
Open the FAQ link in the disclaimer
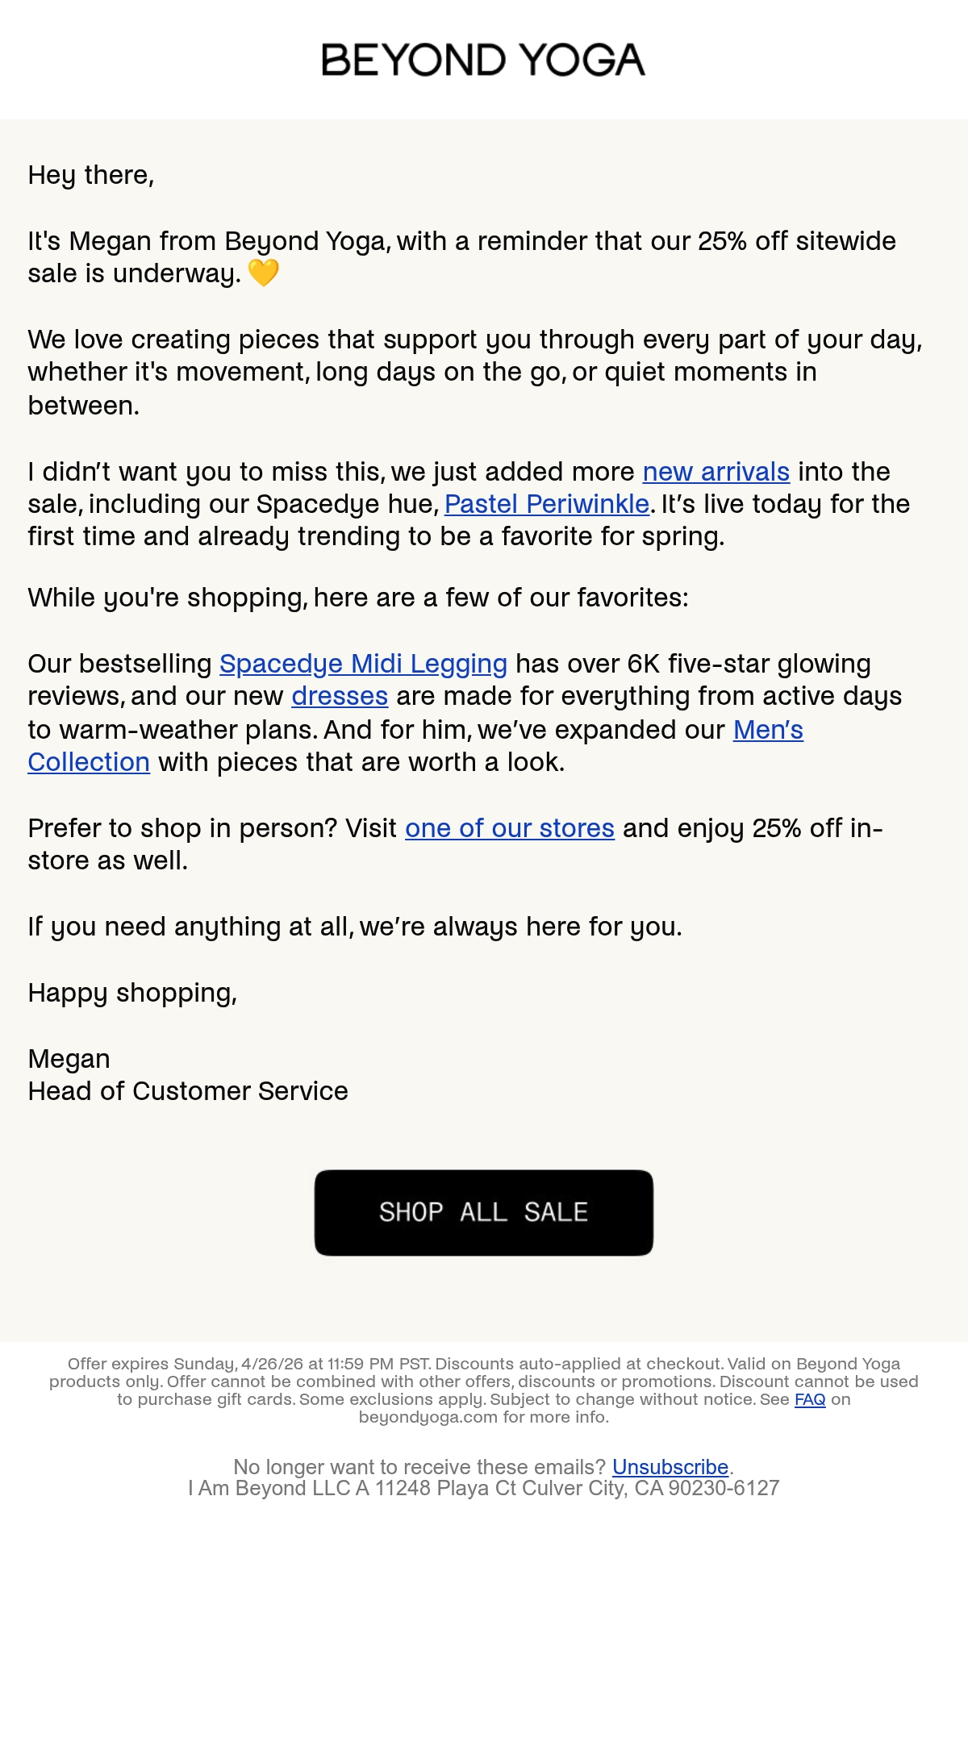click(810, 1399)
